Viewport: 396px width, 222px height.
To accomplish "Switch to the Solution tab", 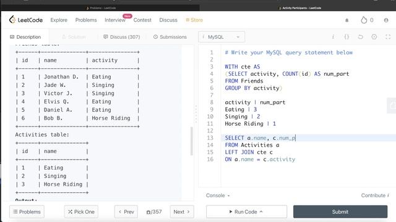I will [74, 37].
